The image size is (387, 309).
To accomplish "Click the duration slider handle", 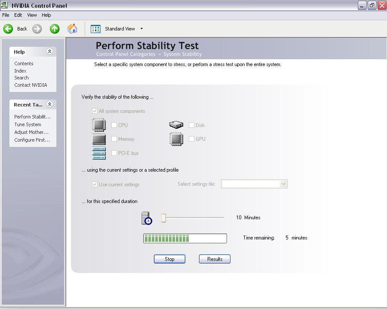I will coord(163,218).
